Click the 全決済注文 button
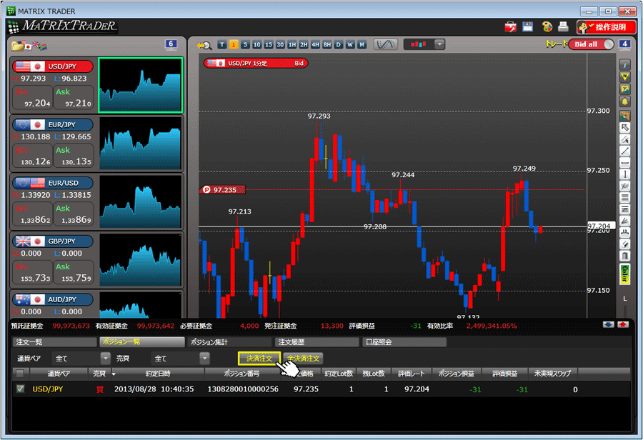 coord(304,359)
